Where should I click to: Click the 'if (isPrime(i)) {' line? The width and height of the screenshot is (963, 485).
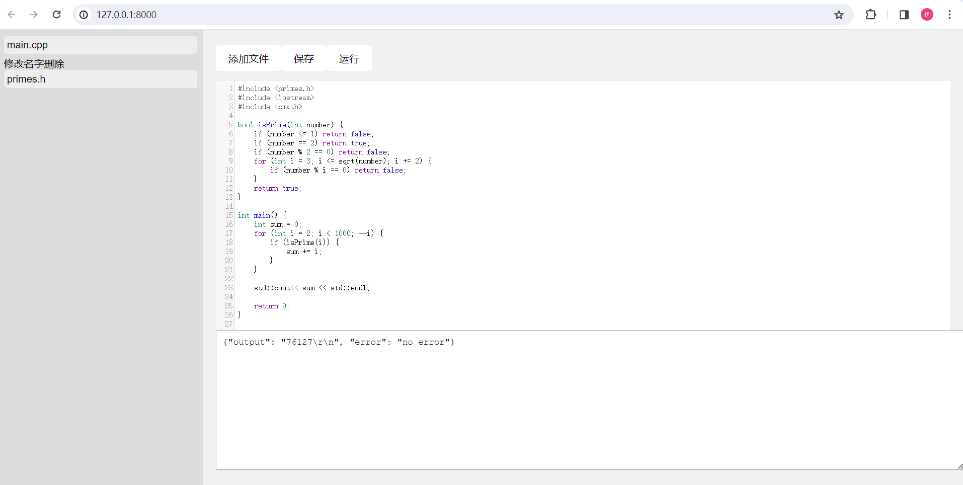click(x=304, y=242)
